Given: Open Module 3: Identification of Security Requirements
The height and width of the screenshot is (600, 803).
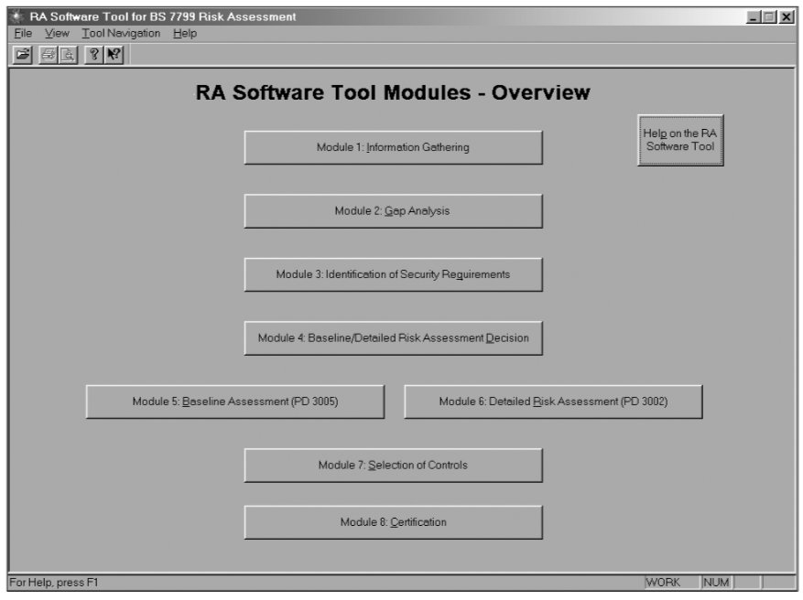Looking at the screenshot, I should 394,274.
